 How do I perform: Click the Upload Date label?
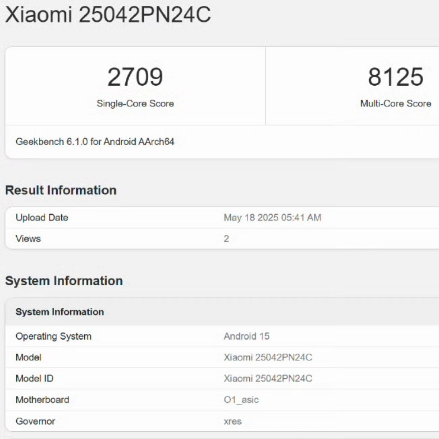[x=42, y=218]
